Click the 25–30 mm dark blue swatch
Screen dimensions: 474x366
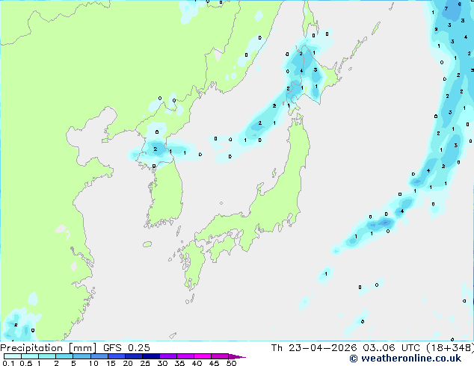pos(150,356)
